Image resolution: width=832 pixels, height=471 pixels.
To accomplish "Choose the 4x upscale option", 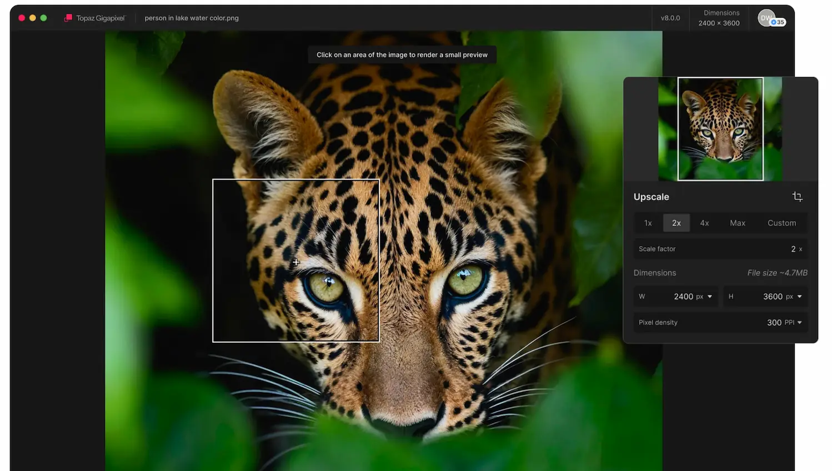I will click(x=704, y=223).
